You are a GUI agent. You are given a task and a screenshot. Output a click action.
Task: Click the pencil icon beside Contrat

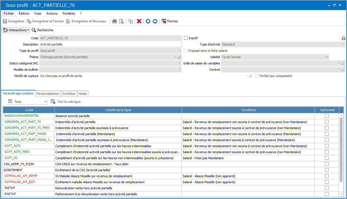[x=343, y=70]
